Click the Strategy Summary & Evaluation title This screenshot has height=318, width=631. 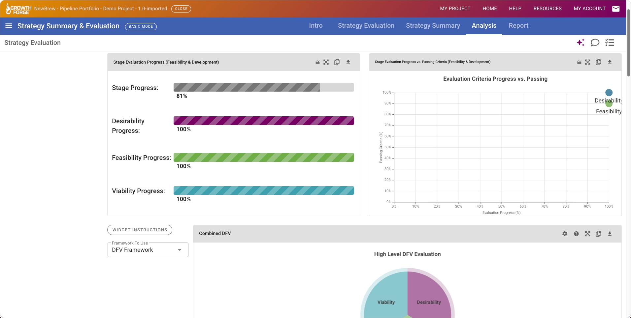coord(68,26)
